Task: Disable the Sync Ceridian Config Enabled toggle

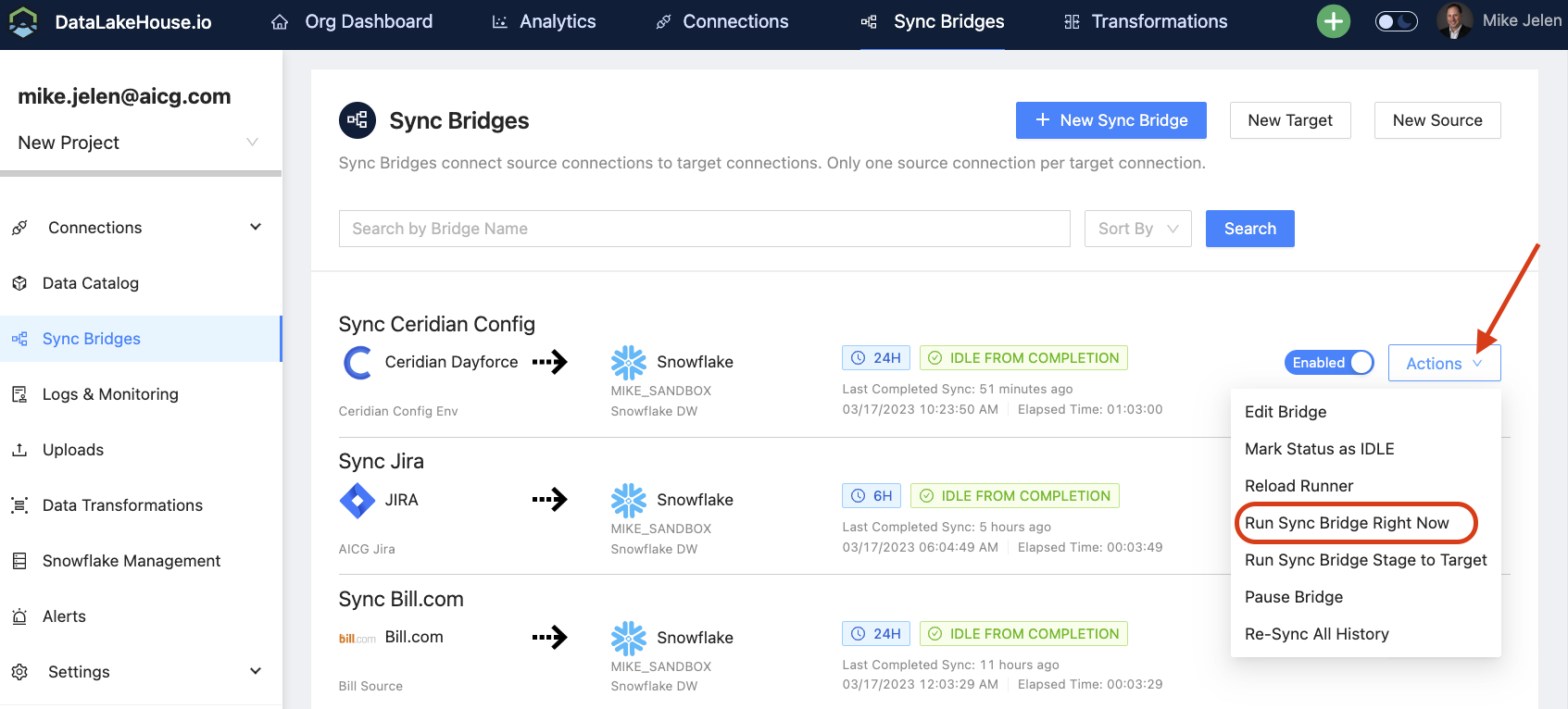Action: click(x=1328, y=363)
